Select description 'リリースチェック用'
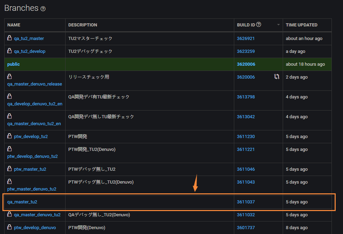 click(89, 77)
